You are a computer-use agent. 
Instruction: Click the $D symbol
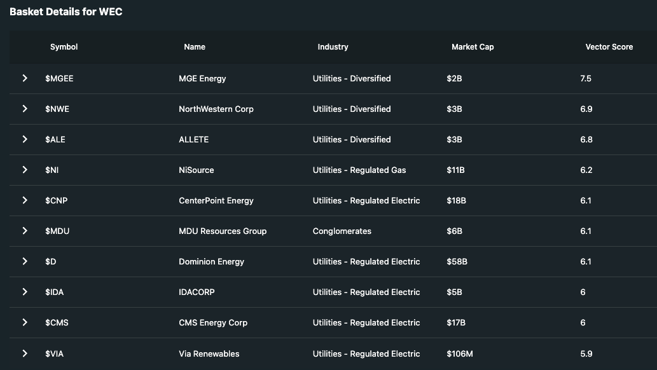(x=50, y=261)
